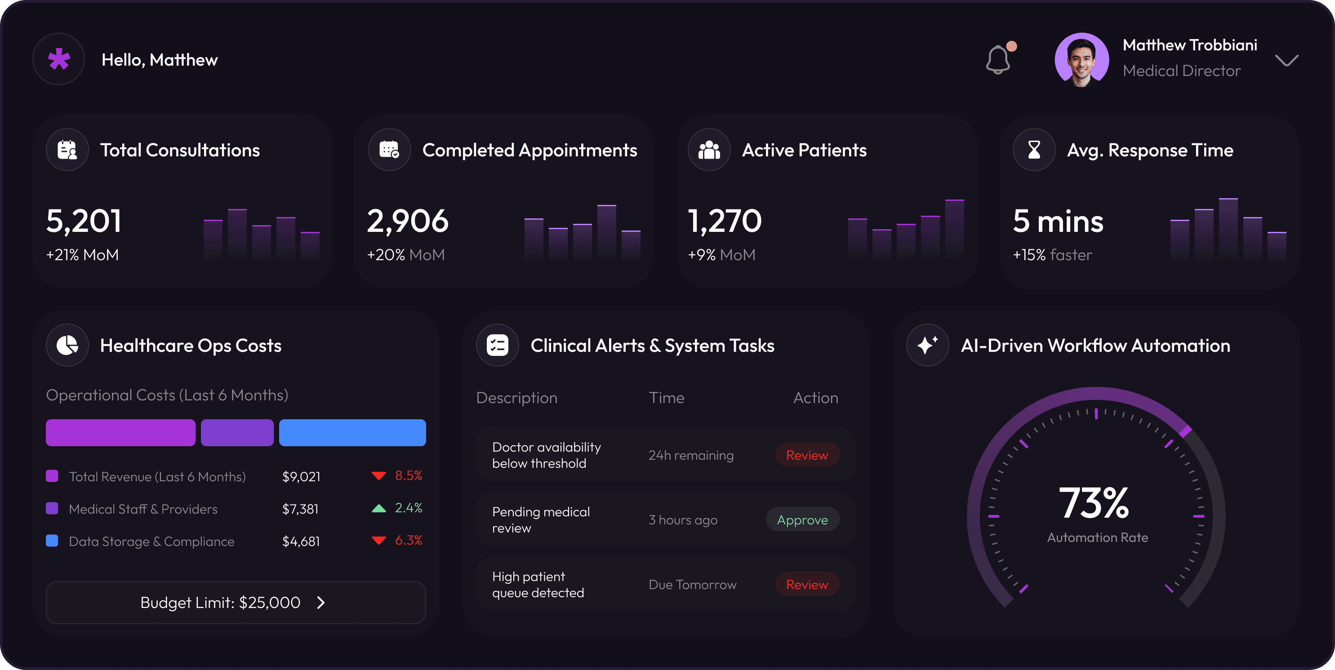Click the Total Consultations calendar icon
Screen dimensions: 1335x670
(x=67, y=150)
